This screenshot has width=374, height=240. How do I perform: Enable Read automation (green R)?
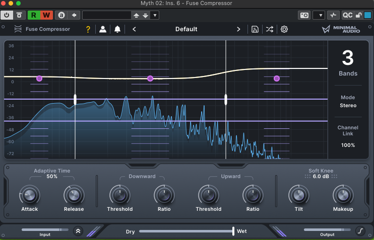pyautogui.click(x=34, y=15)
